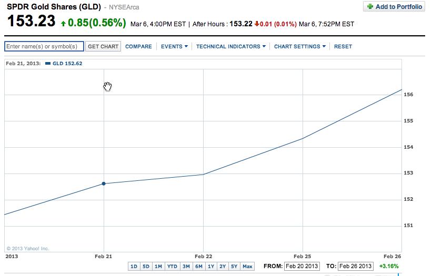Click the Feb 21 data point on chart line
This screenshot has height=276, width=432.
point(104,183)
